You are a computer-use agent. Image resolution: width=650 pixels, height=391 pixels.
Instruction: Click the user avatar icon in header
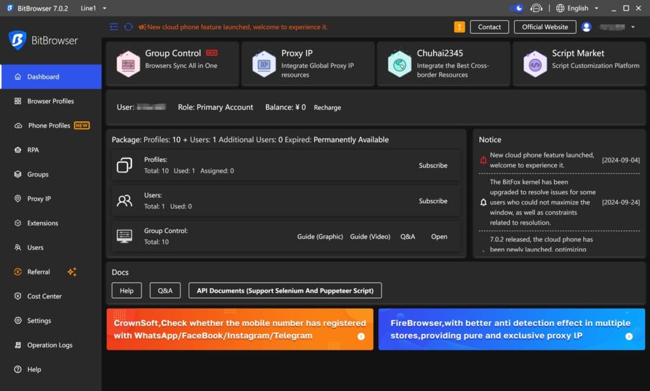(x=586, y=27)
